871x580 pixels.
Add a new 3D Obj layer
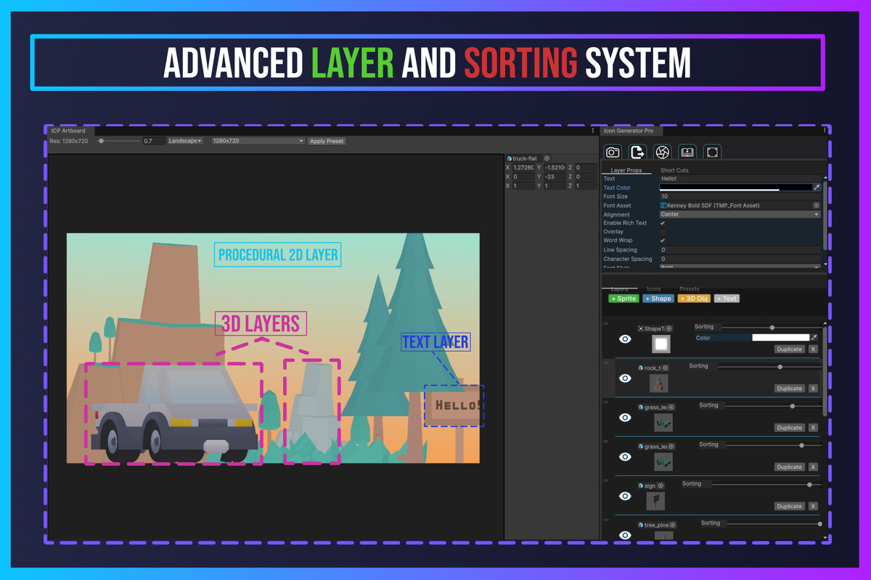(694, 298)
